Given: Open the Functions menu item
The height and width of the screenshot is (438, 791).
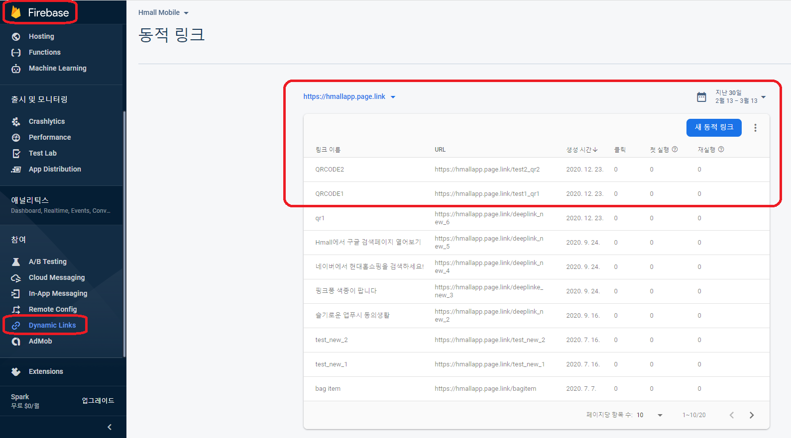Looking at the screenshot, I should tap(45, 52).
